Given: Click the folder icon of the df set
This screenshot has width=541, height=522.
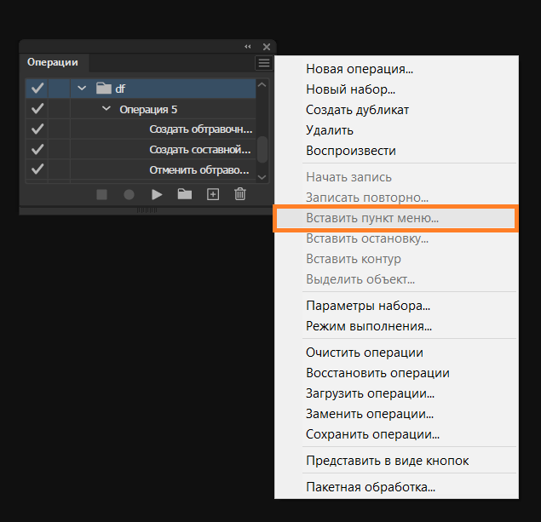Looking at the screenshot, I should click(x=103, y=89).
